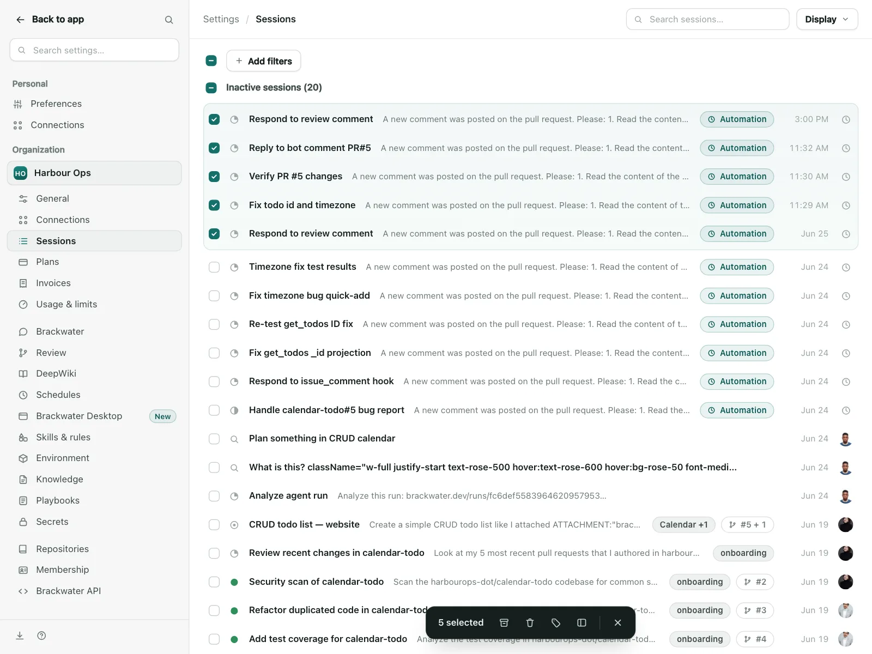Uncheck the 3:00 PM Respond to review comment

point(214,119)
